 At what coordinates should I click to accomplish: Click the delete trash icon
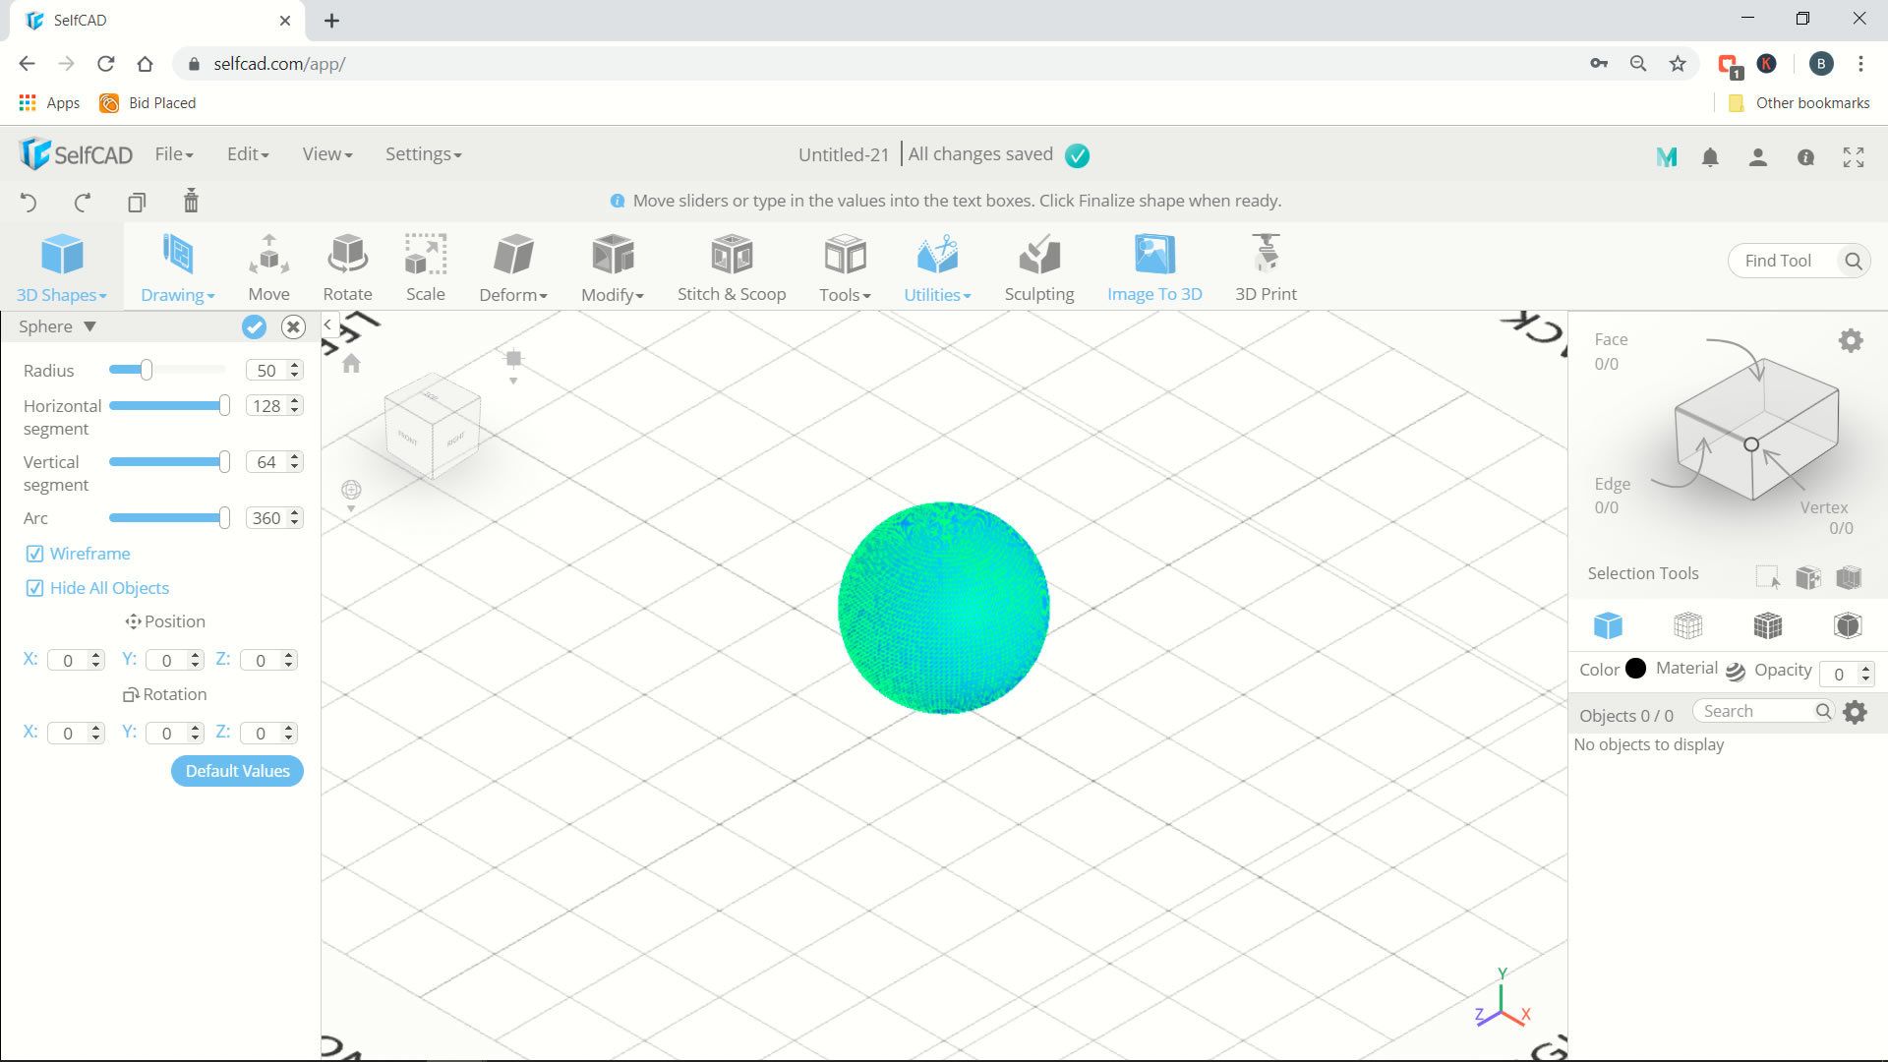pyautogui.click(x=191, y=202)
